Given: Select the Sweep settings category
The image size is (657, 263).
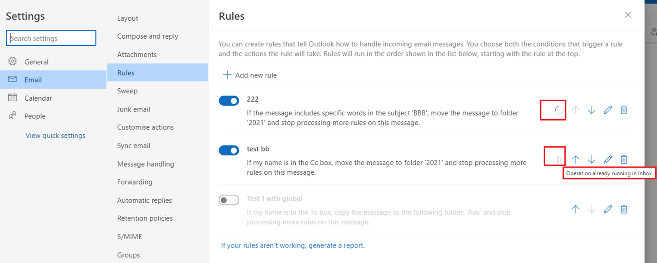Looking at the screenshot, I should pos(127,91).
